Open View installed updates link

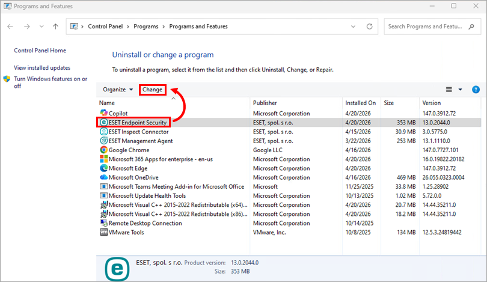tap(42, 68)
